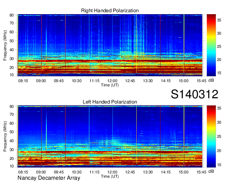
Task: Click the Left Handed Polarization title
Action: [x=110, y=102]
